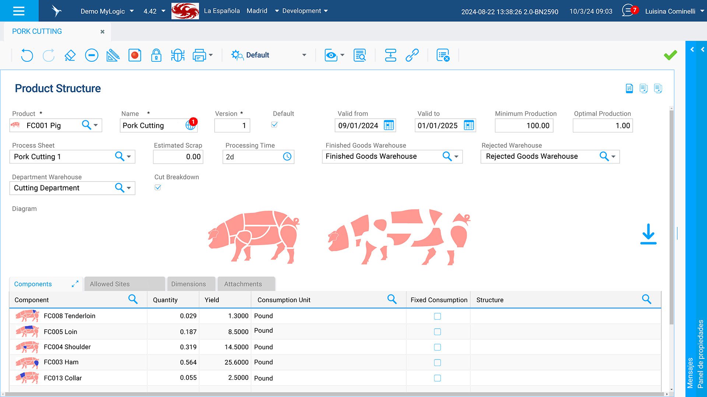Screen dimensions: 707x397
Task: Expand the Process Sheet dropdown arrow
Action: point(129,157)
